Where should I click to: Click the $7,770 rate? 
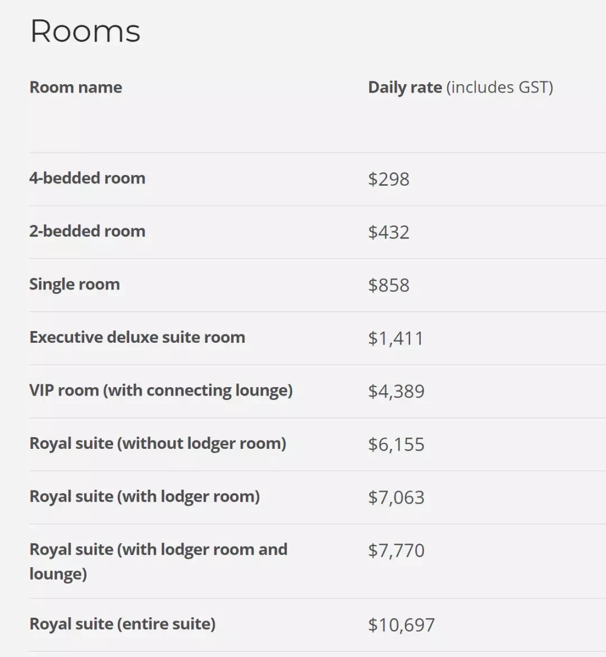tap(396, 550)
